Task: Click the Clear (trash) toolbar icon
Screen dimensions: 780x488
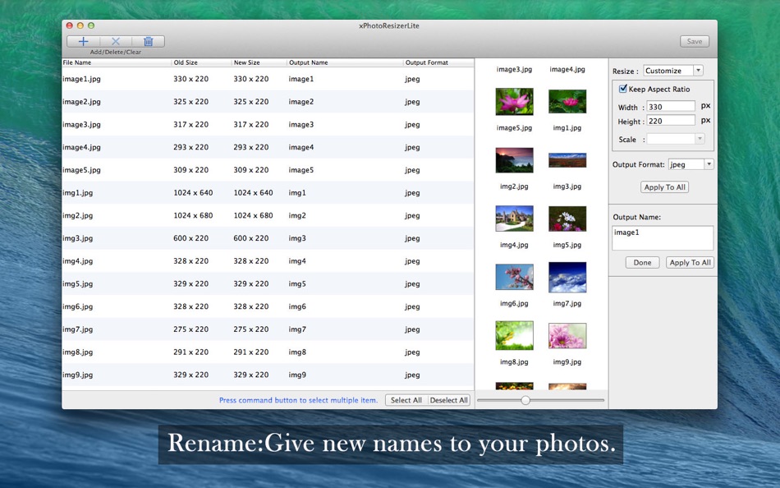Action: 149,42
